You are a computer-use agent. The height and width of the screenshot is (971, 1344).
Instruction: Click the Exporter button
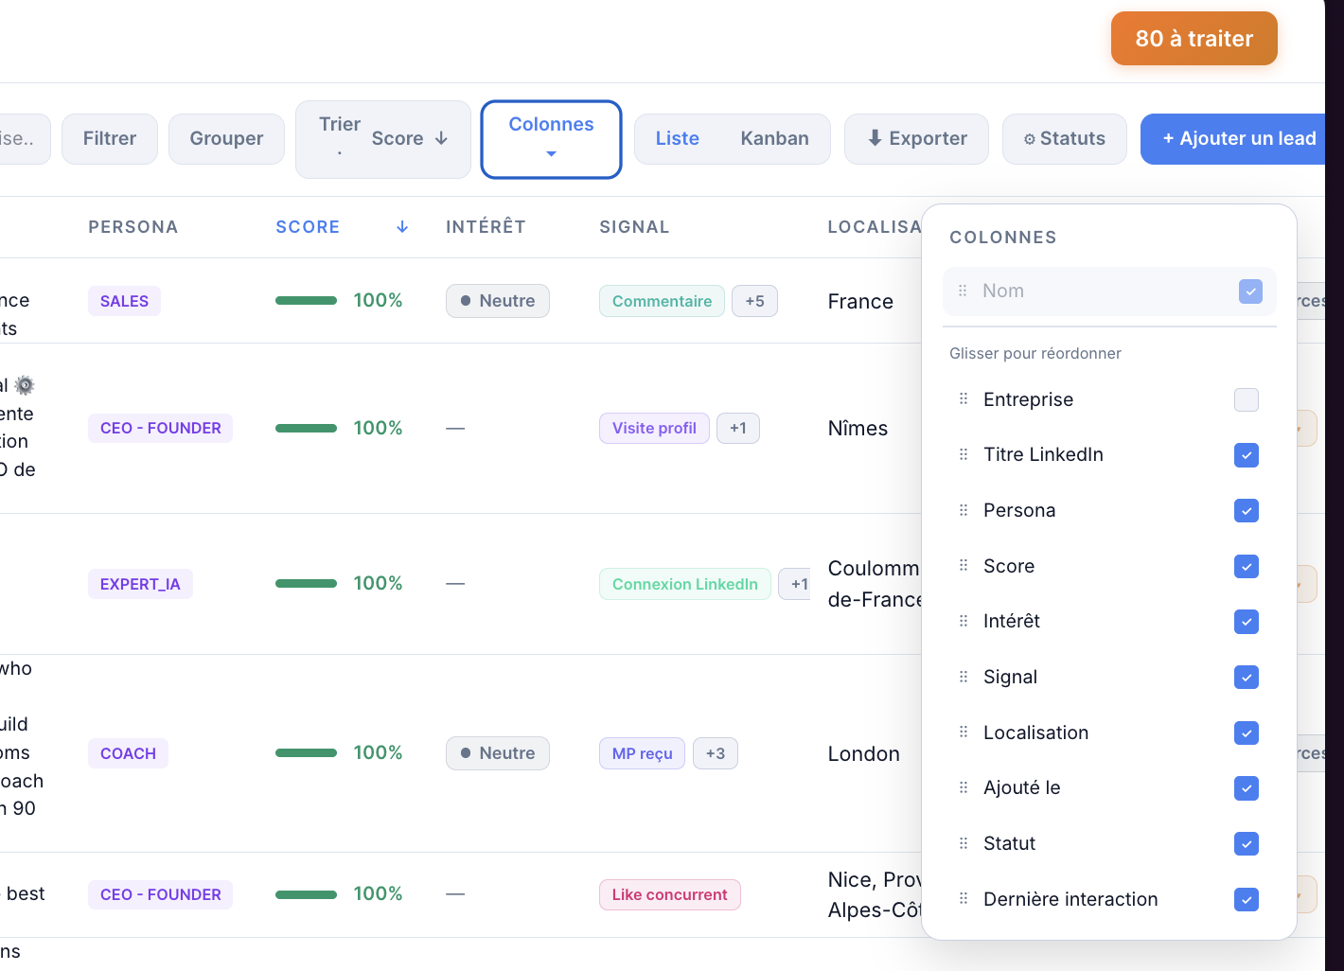(x=916, y=139)
